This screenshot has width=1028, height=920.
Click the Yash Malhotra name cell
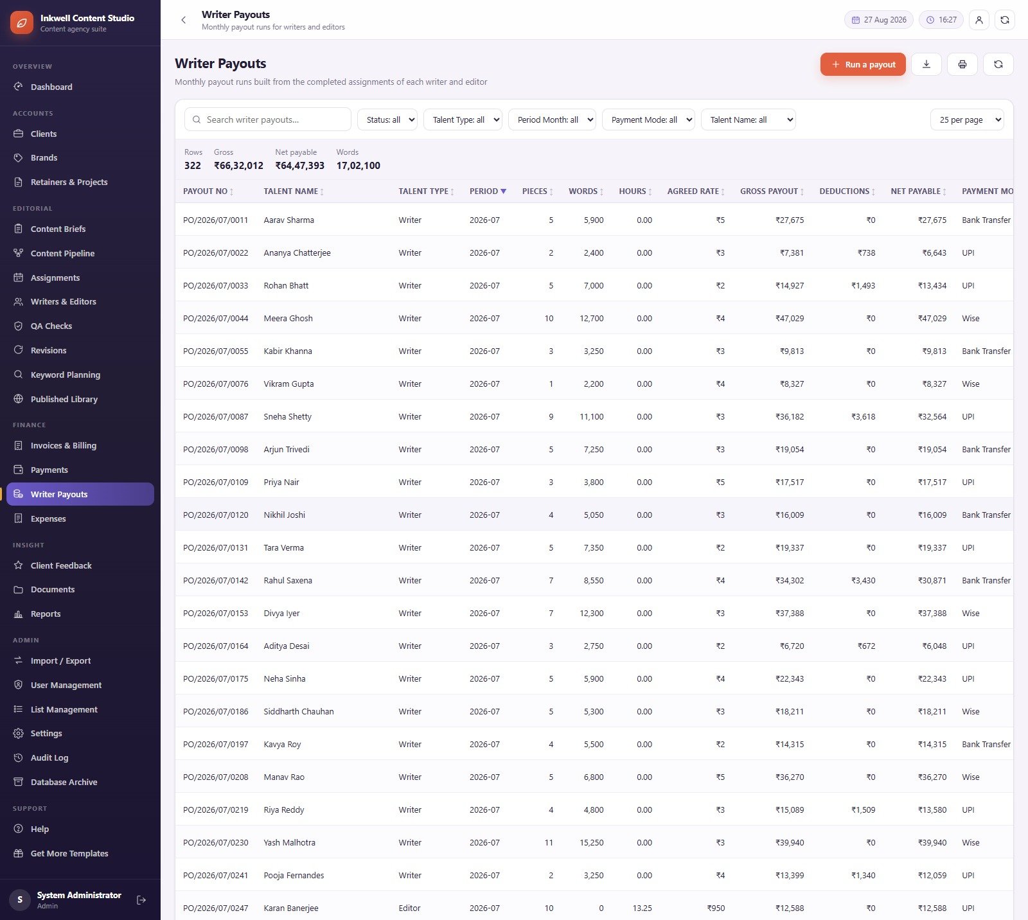[289, 842]
